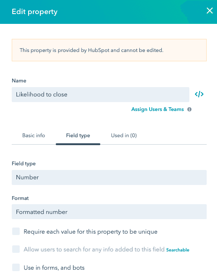Viewport: 217px width, 280px height.
Task: Click the Use in forms, and bots label text
Action: [x=54, y=268]
